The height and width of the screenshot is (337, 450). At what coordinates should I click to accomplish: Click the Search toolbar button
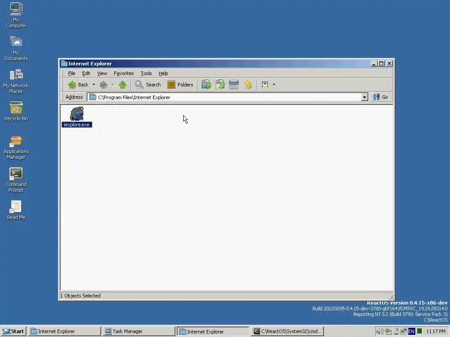148,85
